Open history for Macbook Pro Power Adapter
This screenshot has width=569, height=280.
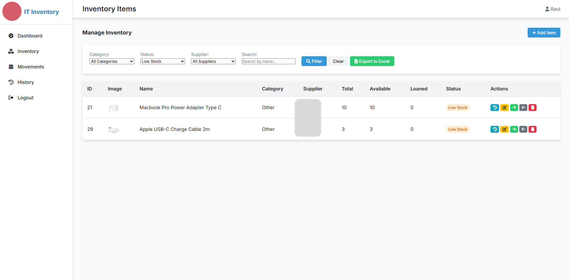point(495,107)
